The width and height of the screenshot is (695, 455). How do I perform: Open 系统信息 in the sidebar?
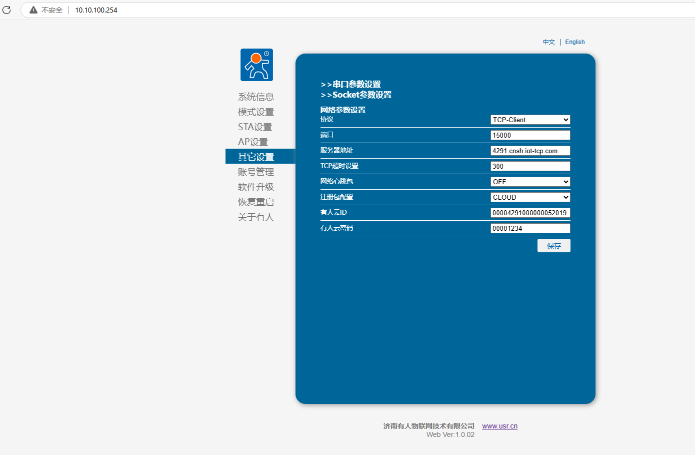(256, 97)
